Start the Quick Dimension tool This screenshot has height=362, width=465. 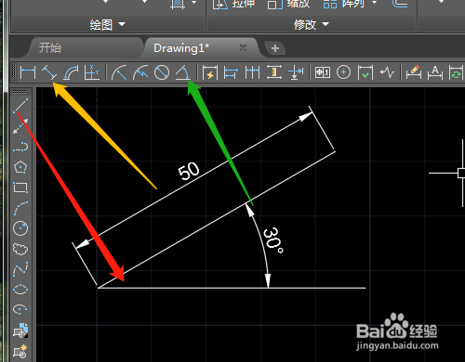click(210, 72)
